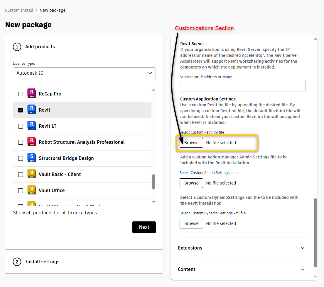Click the Robot Structural Analysis Professional icon
324x287 pixels.
(x=31, y=142)
